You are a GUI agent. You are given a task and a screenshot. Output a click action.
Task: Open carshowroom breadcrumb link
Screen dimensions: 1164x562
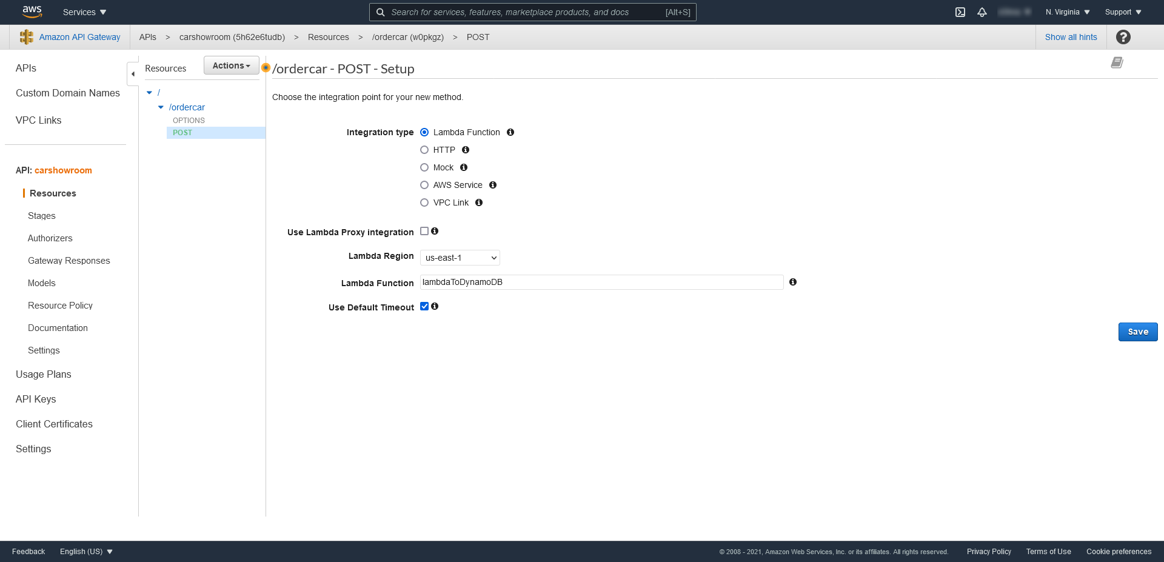pyautogui.click(x=232, y=37)
